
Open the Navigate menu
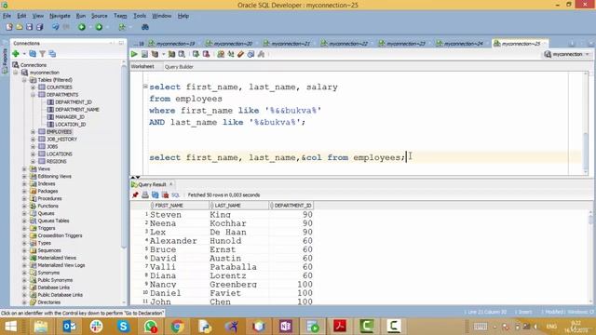(60, 16)
